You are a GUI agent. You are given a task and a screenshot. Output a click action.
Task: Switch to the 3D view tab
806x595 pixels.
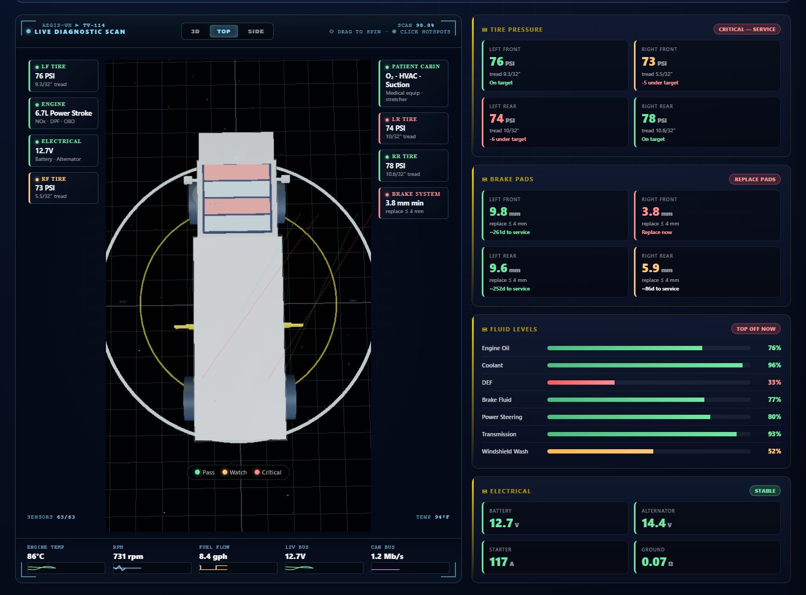tap(195, 31)
